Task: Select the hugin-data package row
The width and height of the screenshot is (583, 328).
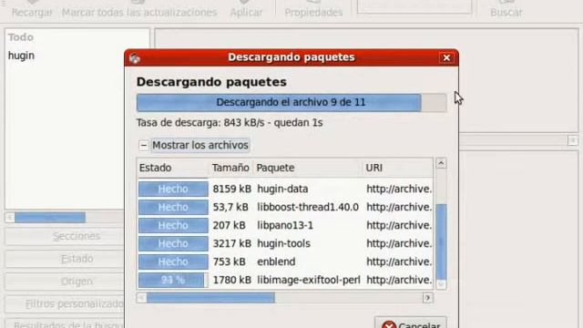Action: coord(285,189)
